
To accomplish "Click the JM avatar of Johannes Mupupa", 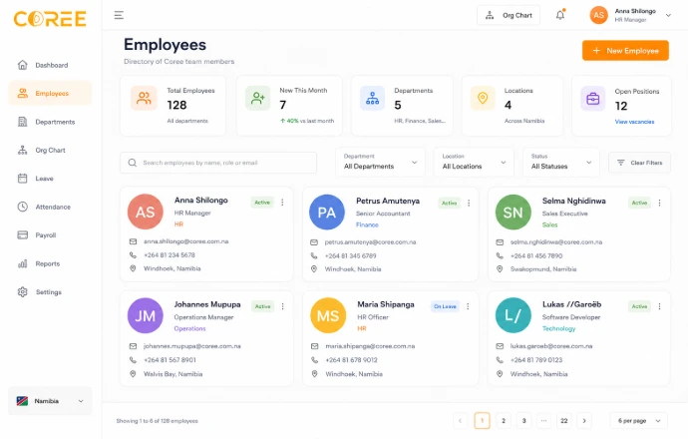I will point(146,315).
